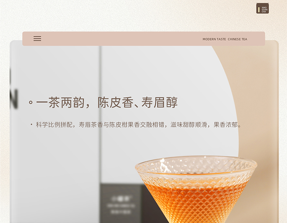Select the MODERN TASTE text in header
Screen dimensions: 287x223
tap(214, 39)
